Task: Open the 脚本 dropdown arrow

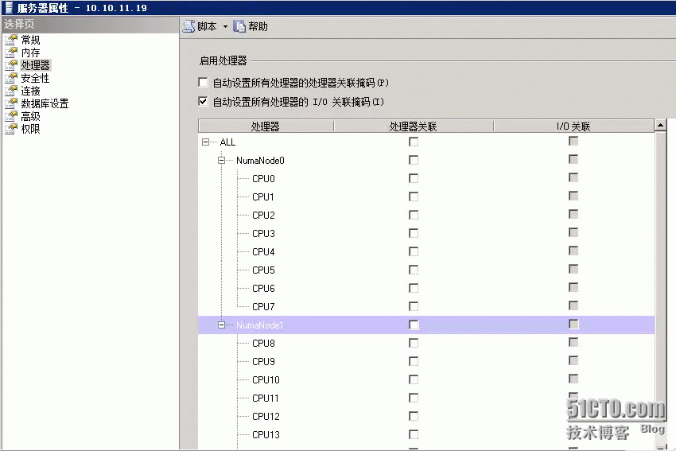Action: (225, 27)
